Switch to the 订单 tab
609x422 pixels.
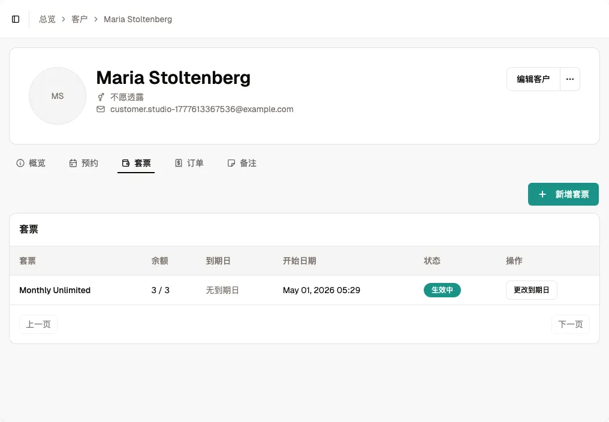(x=189, y=163)
